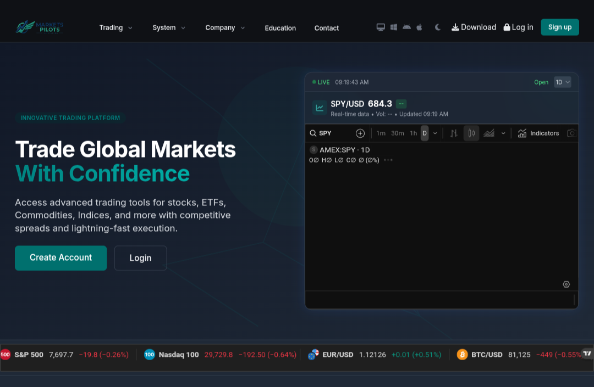Screen dimensions: 594x387
Task: Select the Area chart style icon
Action: pos(489,133)
